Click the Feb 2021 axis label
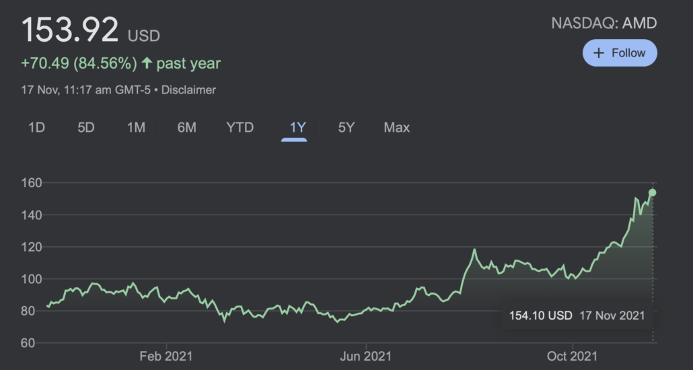 tap(166, 357)
